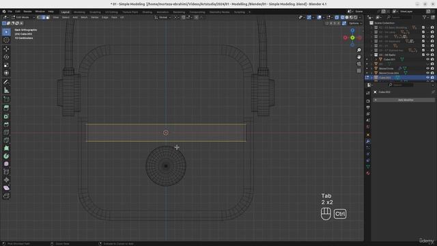Viewport: 437px width, 246px height.
Task: Switch to wireframe viewport shading
Action: pos(343,17)
